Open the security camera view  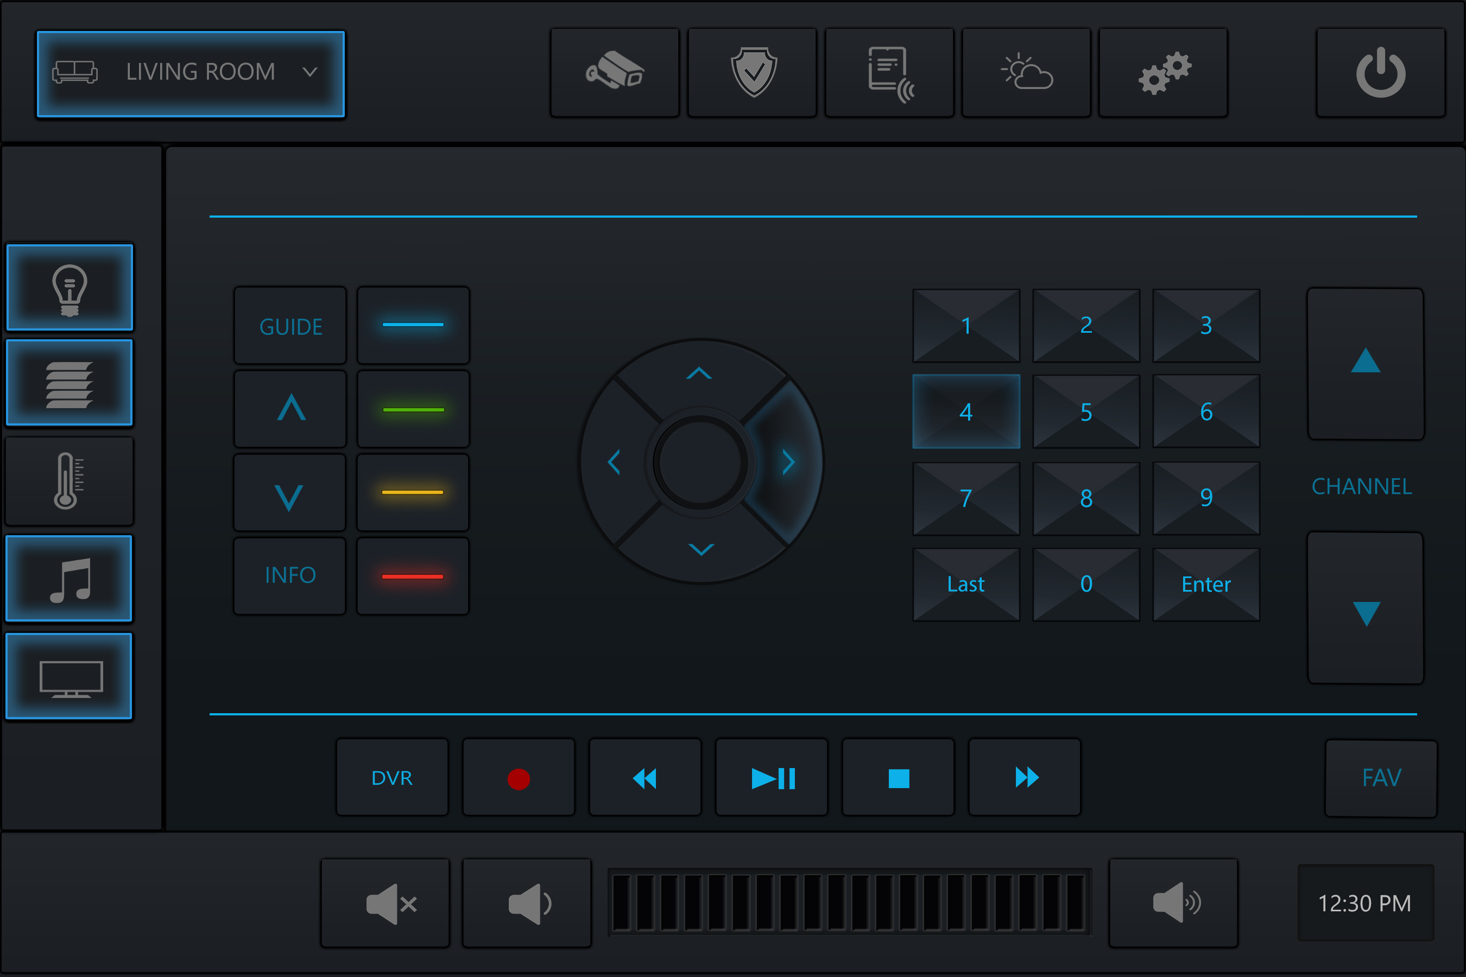pos(615,72)
